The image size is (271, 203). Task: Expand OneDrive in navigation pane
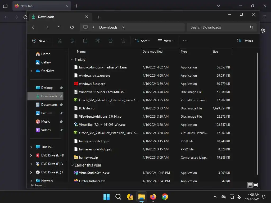pos(31,71)
